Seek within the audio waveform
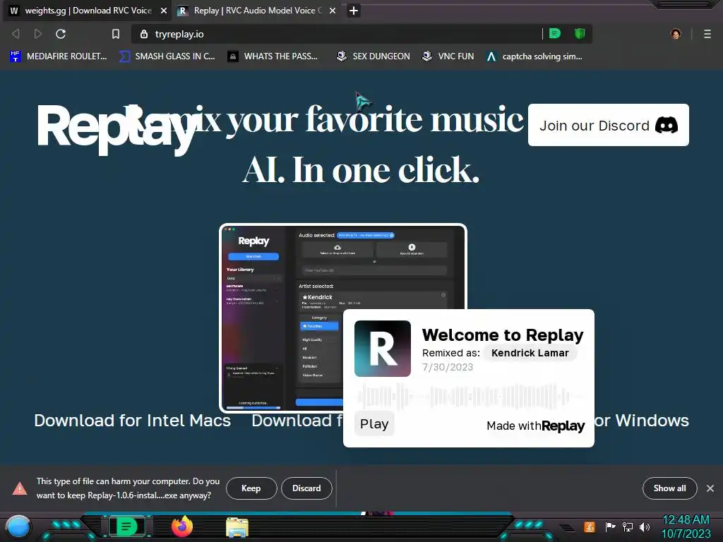Screen dimensions: 723x542 (469, 397)
